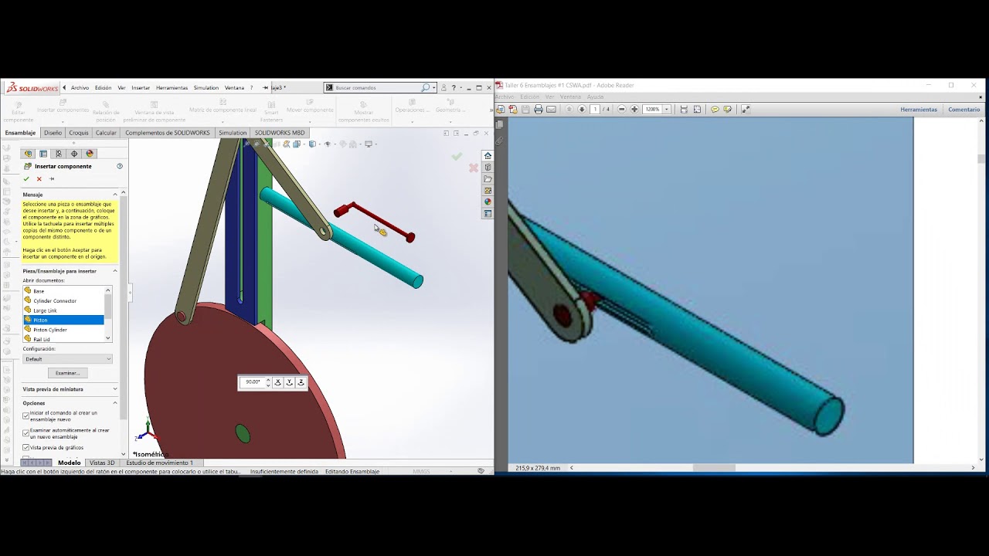Open Vistas 3D bottom tab
This screenshot has width=989, height=556.
tap(102, 463)
